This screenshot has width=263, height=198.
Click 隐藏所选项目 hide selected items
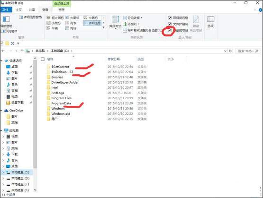click(x=196, y=24)
